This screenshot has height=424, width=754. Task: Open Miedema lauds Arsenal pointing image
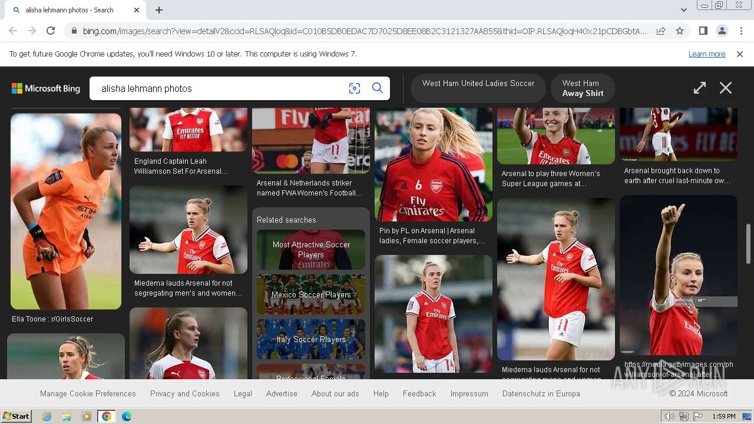click(x=188, y=230)
